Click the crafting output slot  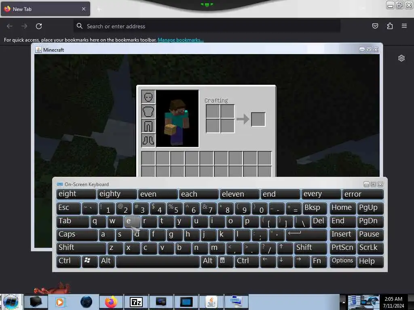258,119
